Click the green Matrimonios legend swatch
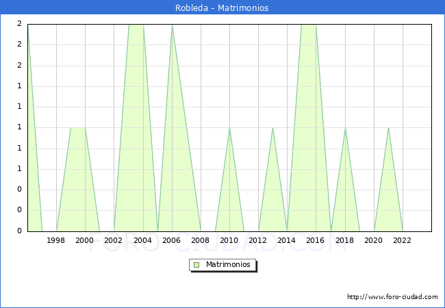 tap(196, 265)
